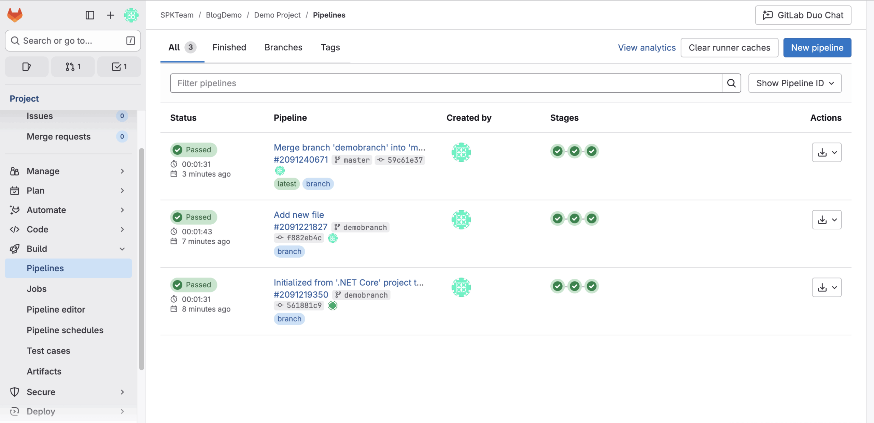Switch to the Branches tab

(283, 47)
